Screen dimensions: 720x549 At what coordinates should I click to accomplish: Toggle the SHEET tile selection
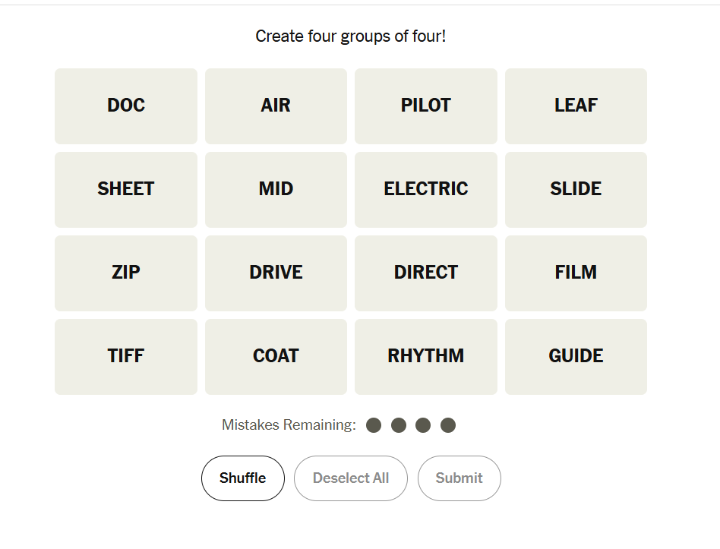tap(126, 190)
